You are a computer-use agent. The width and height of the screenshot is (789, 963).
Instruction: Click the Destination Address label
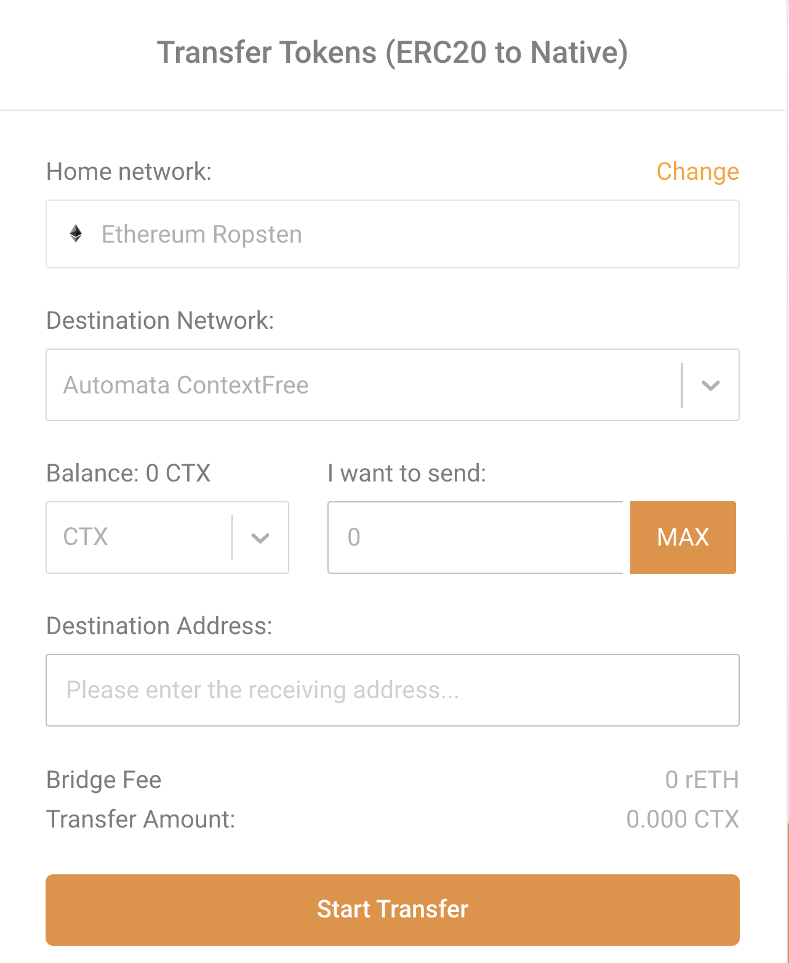coord(159,626)
